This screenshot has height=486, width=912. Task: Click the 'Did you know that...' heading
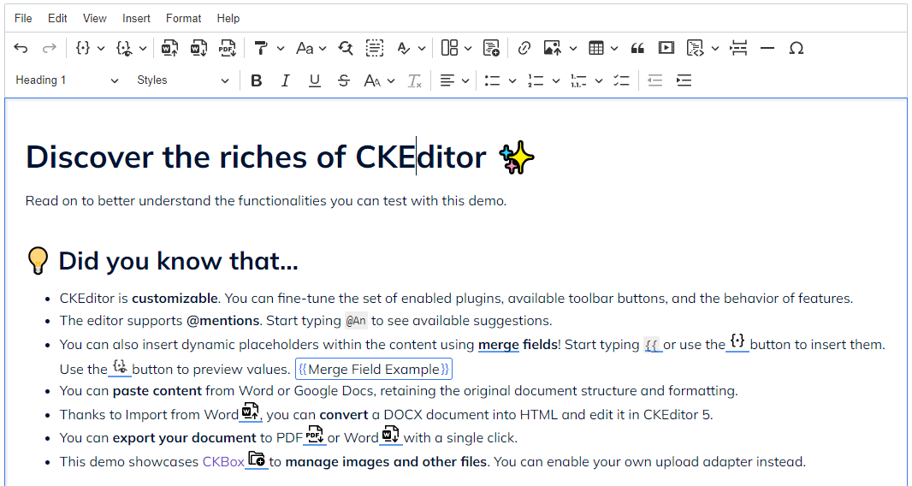point(178,261)
